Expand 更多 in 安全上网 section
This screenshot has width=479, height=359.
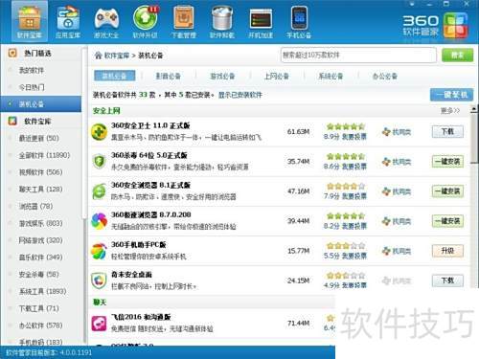(450, 111)
